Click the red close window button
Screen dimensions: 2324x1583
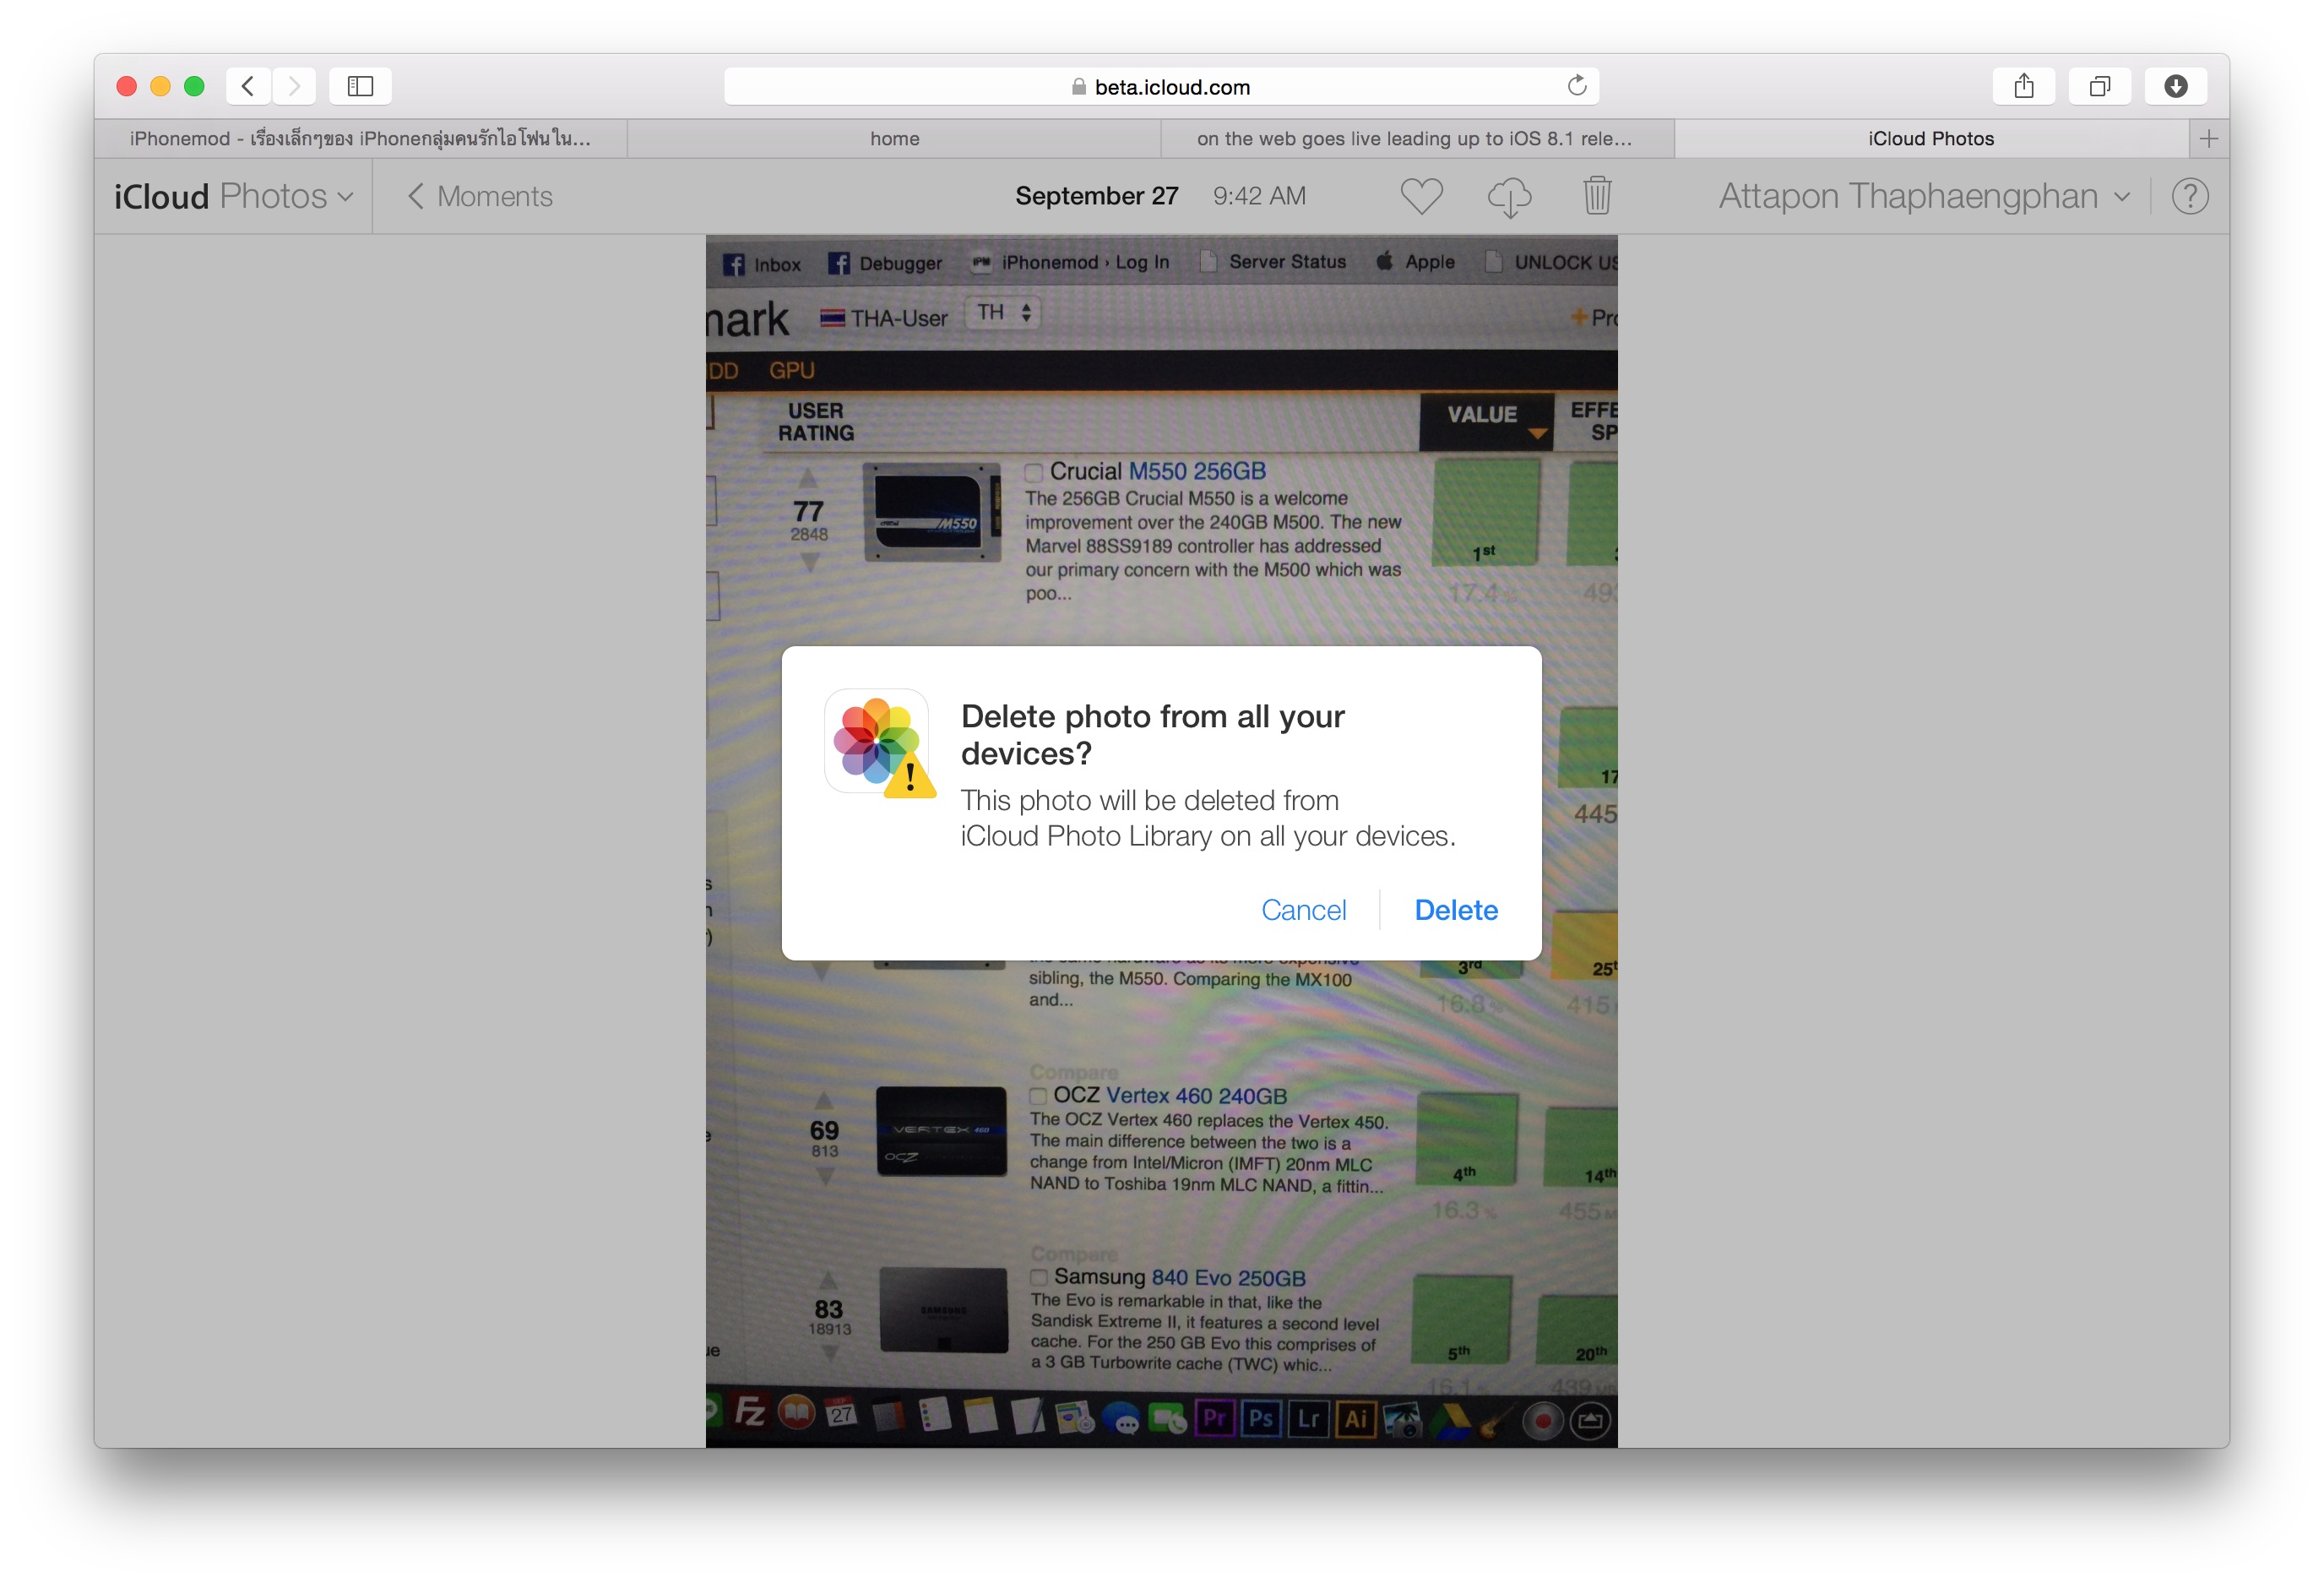pyautogui.click(x=126, y=86)
